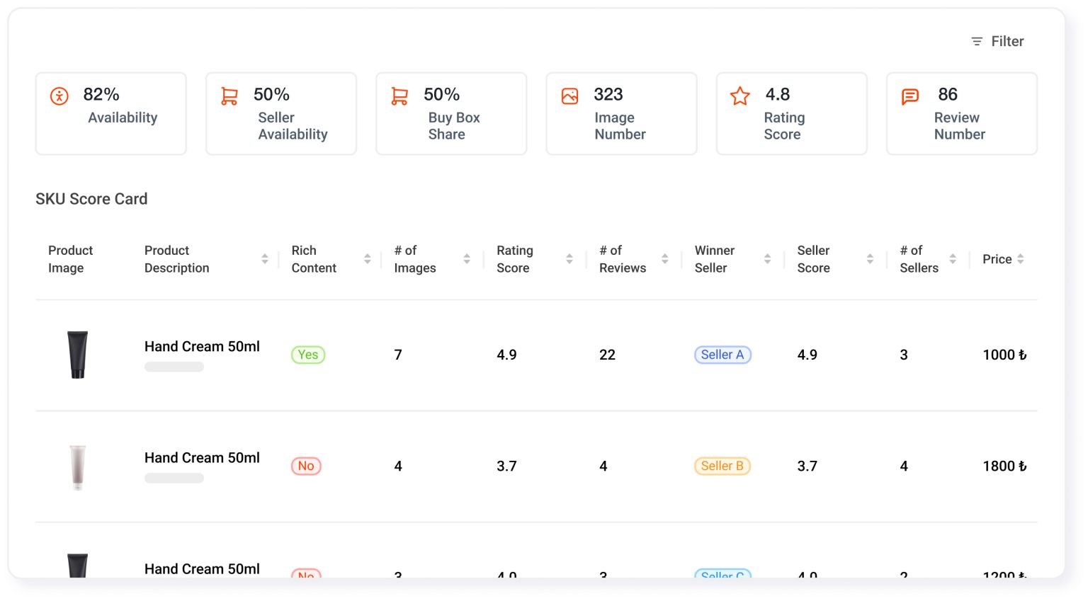Open the black hand cream product thumbnail
This screenshot has height=601, width=1088.
[x=78, y=355]
